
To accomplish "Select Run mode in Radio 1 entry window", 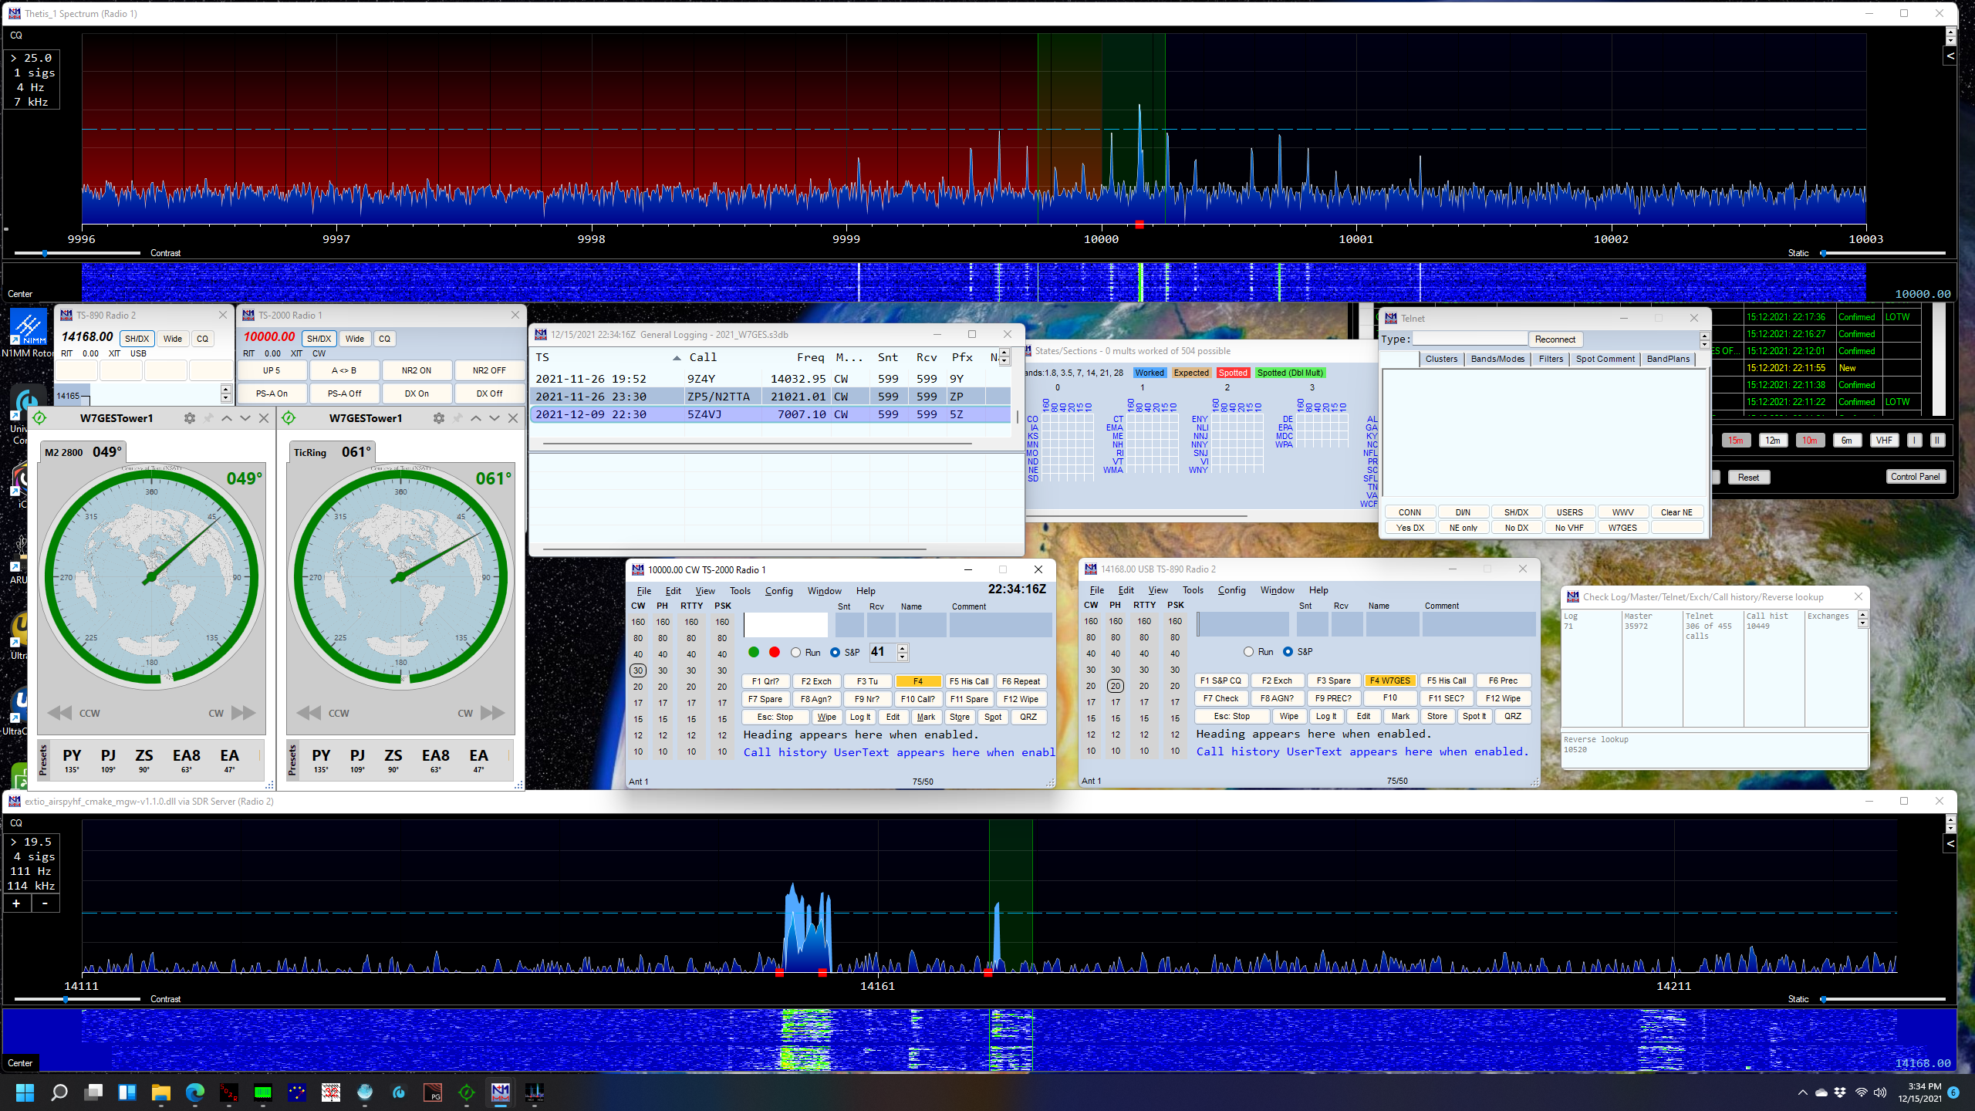I will (x=795, y=653).
